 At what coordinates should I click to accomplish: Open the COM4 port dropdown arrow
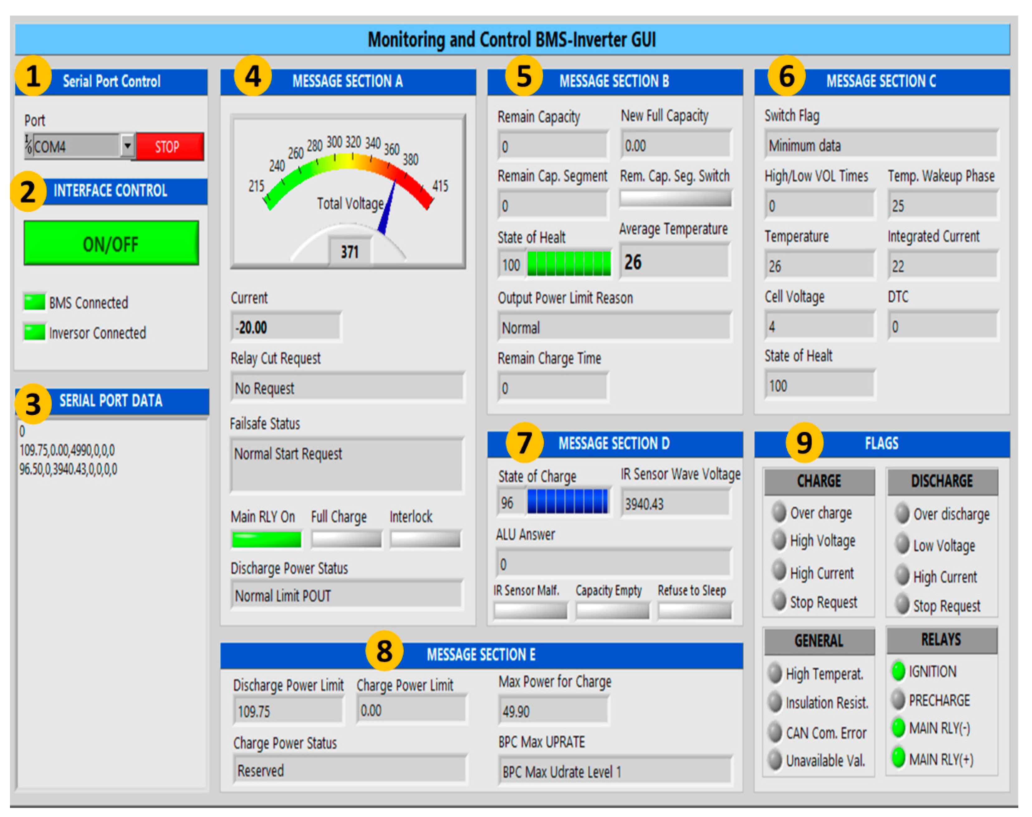[x=127, y=146]
